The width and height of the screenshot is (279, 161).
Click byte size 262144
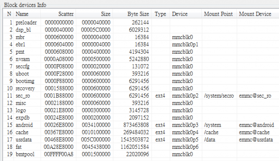click(x=140, y=22)
